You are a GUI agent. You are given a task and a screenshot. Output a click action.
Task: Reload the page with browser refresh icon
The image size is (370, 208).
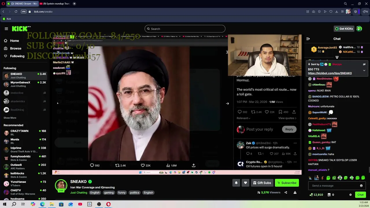[x=16, y=12]
